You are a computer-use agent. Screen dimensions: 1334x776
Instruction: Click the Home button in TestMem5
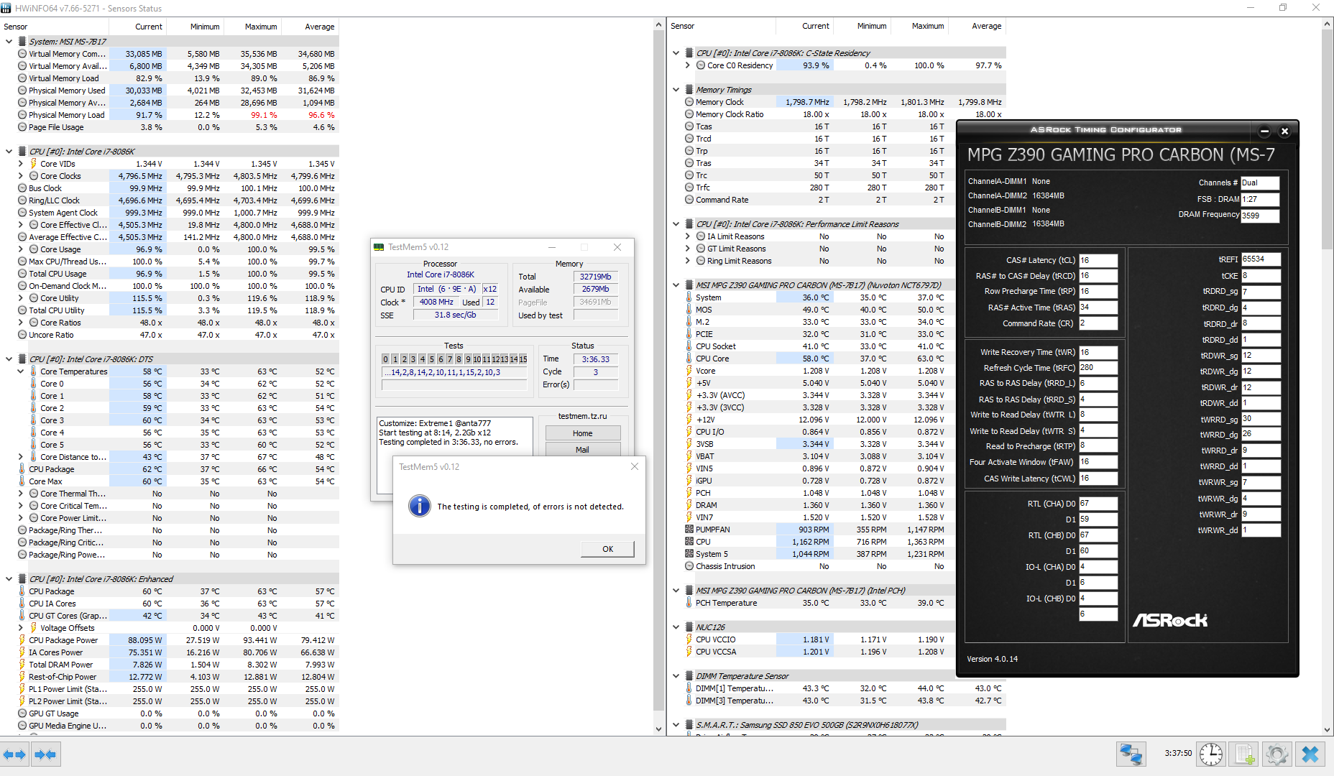click(x=582, y=433)
